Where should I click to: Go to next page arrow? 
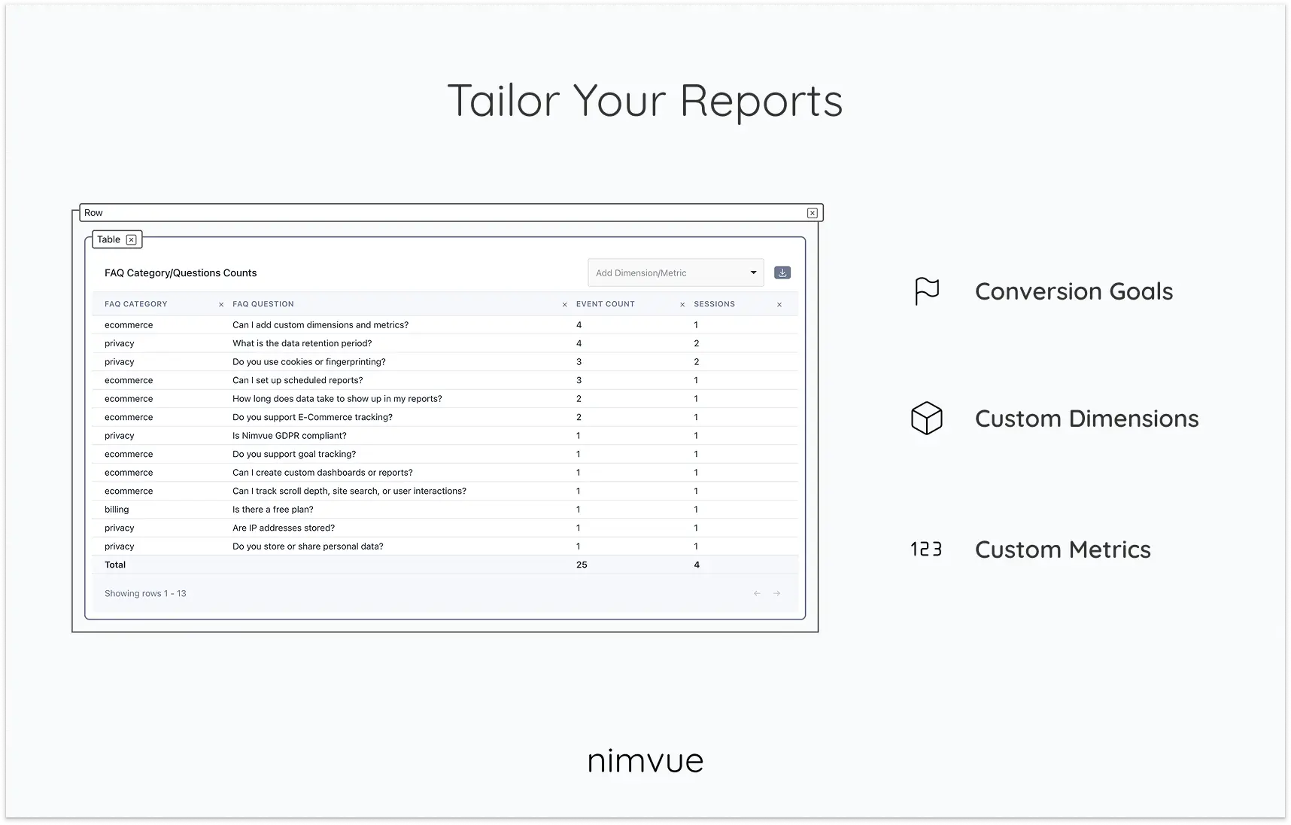pos(777,594)
